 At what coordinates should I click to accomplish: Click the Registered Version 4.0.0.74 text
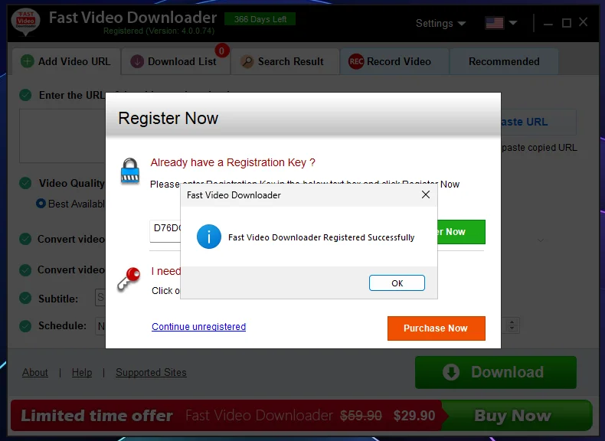click(159, 31)
